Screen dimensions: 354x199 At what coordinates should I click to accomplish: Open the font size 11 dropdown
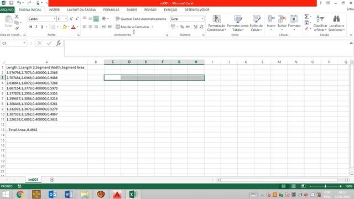coord(66,19)
